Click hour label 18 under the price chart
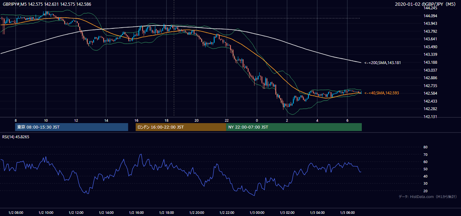The height and width of the screenshot is (216, 461). click(166, 120)
